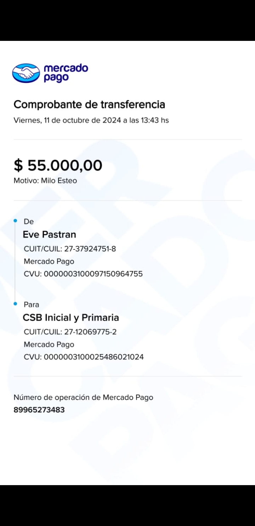Tap the "Para" recipient label

31,305
